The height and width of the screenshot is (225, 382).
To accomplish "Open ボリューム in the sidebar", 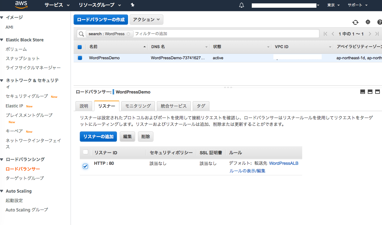I will point(16,49).
